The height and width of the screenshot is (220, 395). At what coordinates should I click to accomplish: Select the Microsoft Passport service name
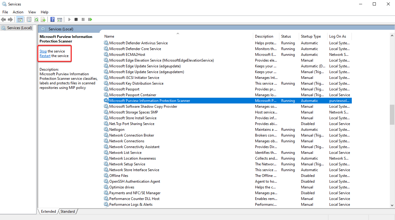pos(124,89)
